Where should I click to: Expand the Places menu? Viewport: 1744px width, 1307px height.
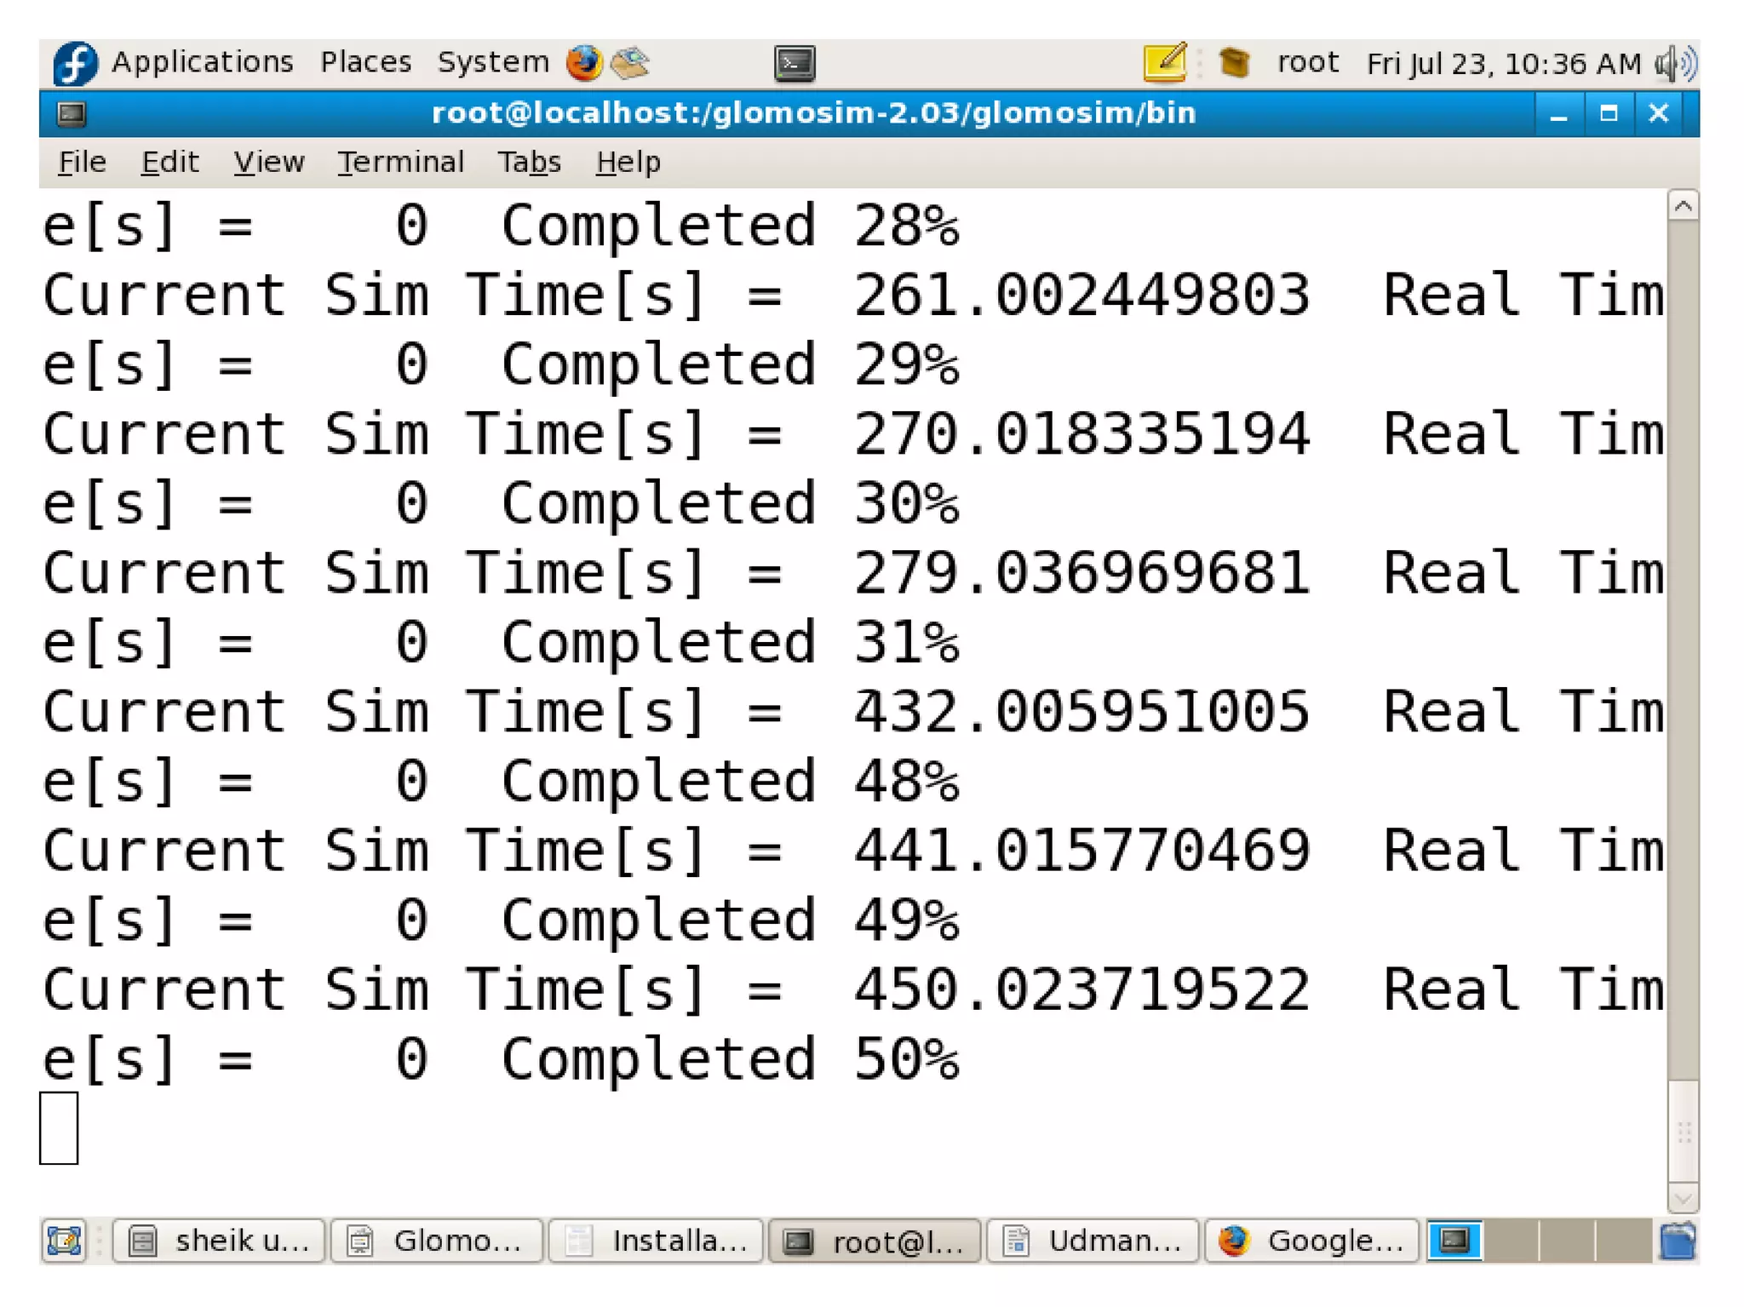pyautogui.click(x=365, y=63)
